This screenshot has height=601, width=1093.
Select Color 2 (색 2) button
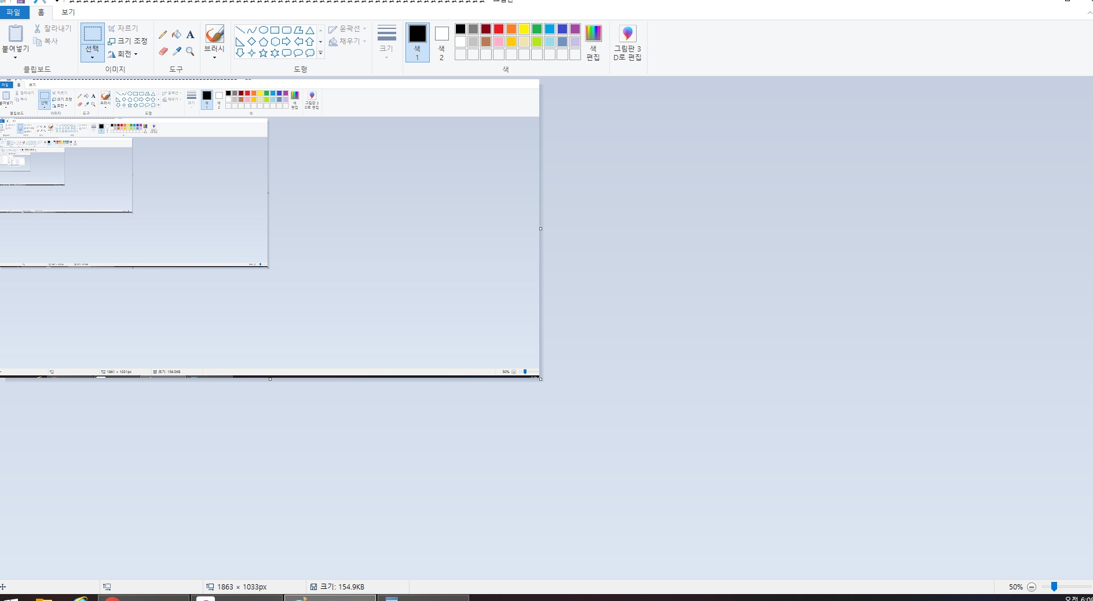pyautogui.click(x=441, y=43)
